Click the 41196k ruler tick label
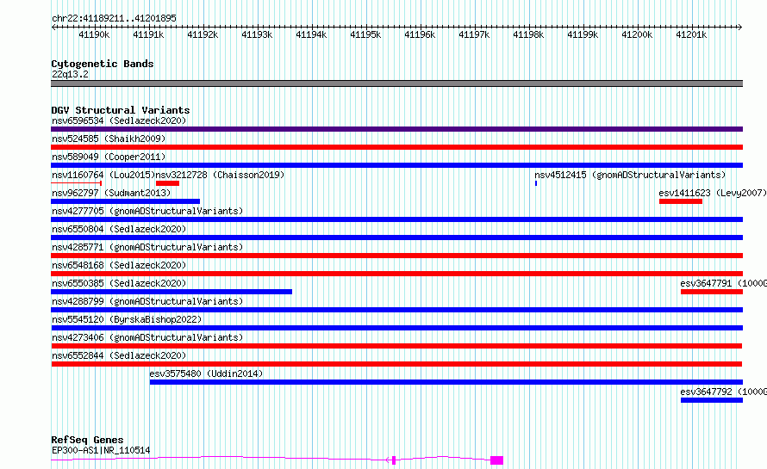Image resolution: width=767 pixels, height=469 pixels. 420,34
